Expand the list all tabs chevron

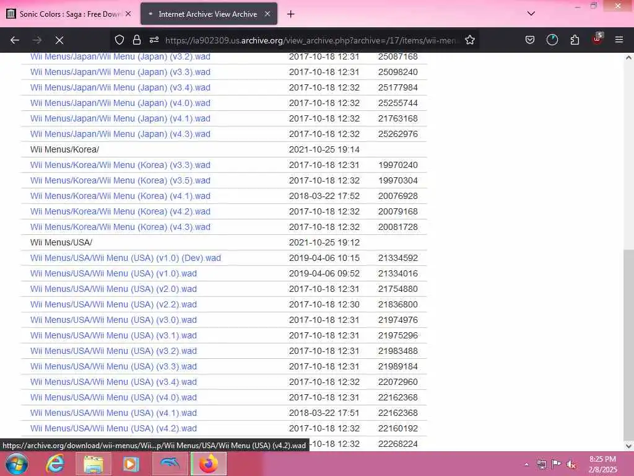531,14
